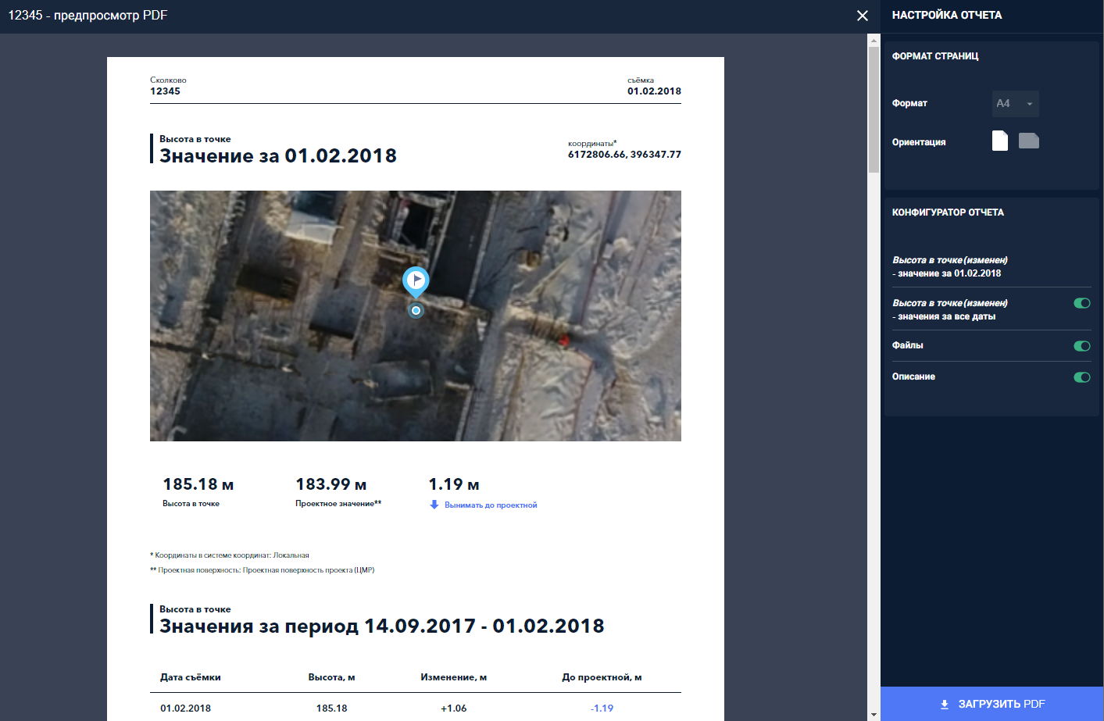Image resolution: width=1104 pixels, height=721 pixels.
Task: Expand the ФОРМАТ СТРАНИЦ section header
Action: [935, 56]
